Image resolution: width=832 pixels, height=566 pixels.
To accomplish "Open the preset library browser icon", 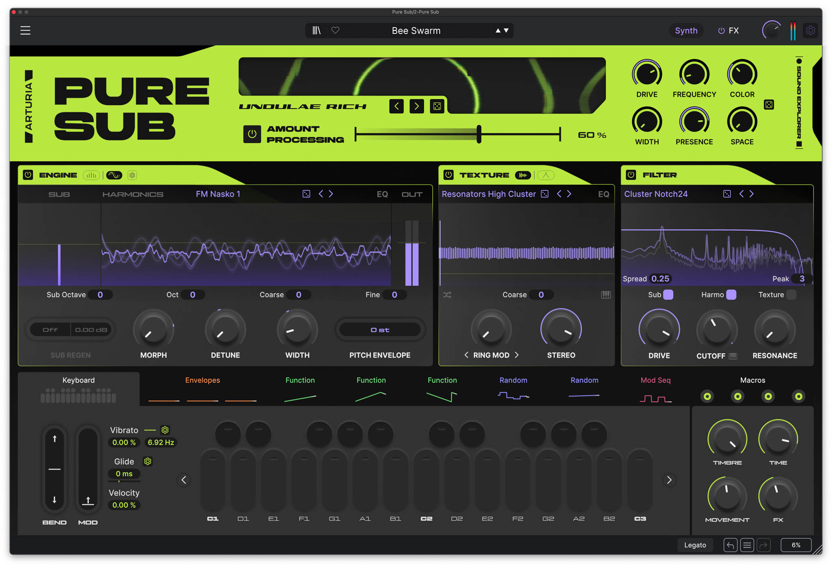I will tap(316, 30).
